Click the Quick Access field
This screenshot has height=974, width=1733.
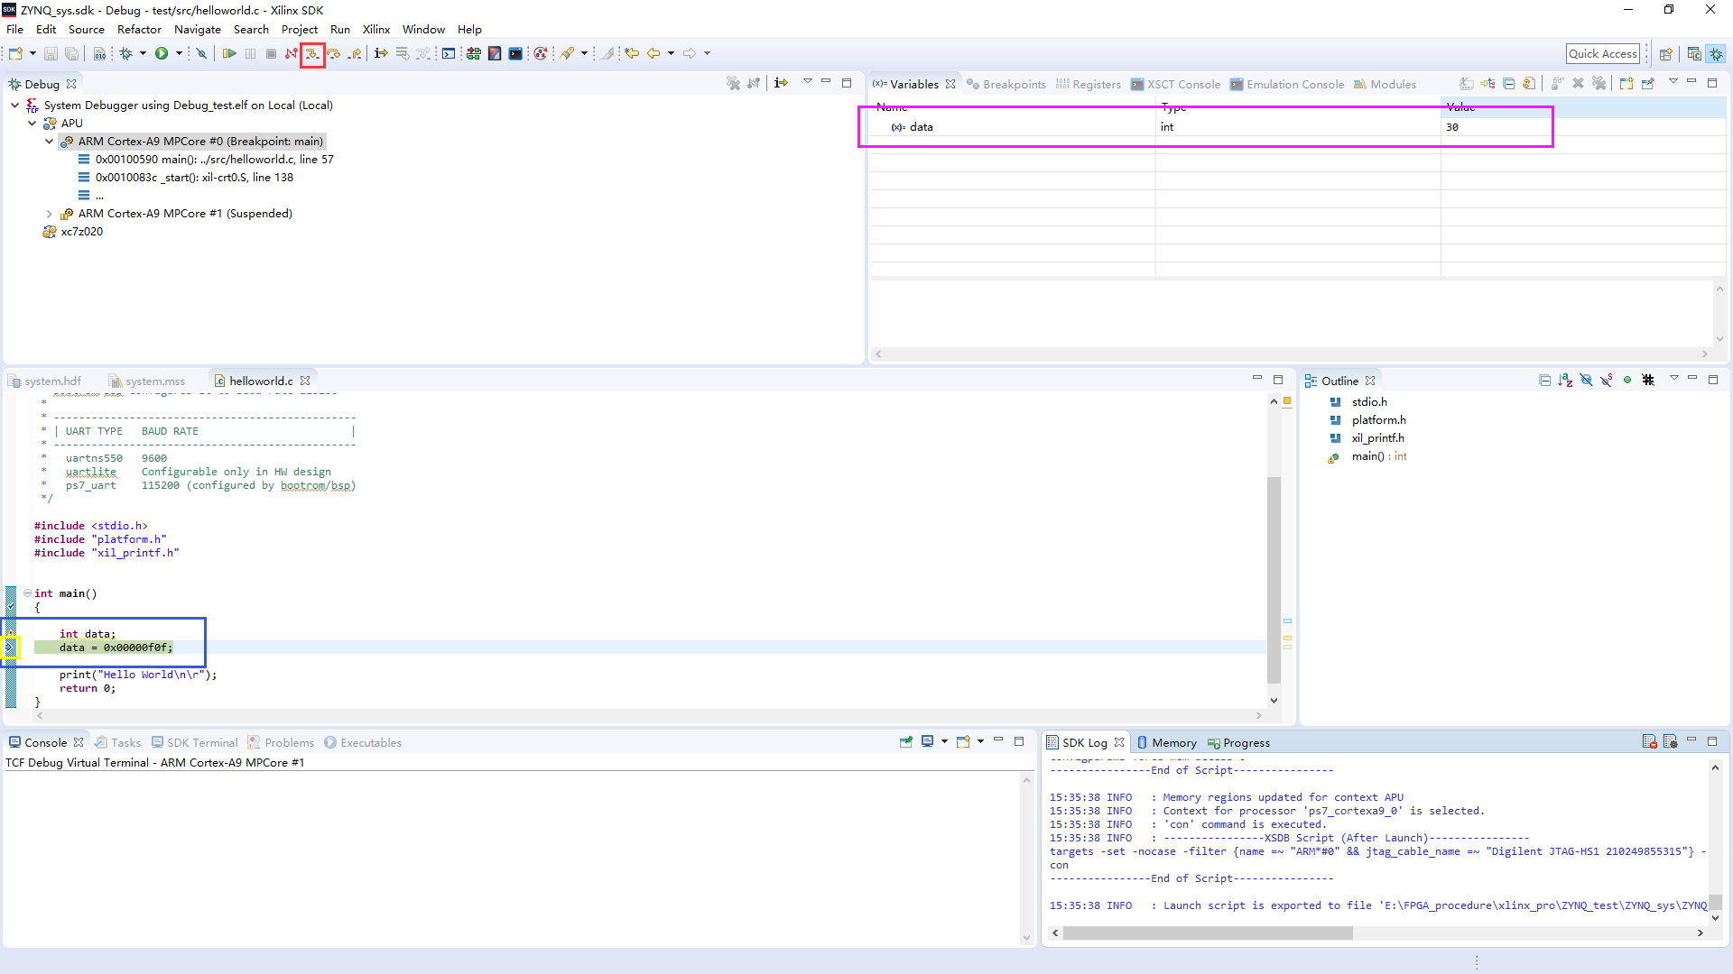pos(1602,54)
